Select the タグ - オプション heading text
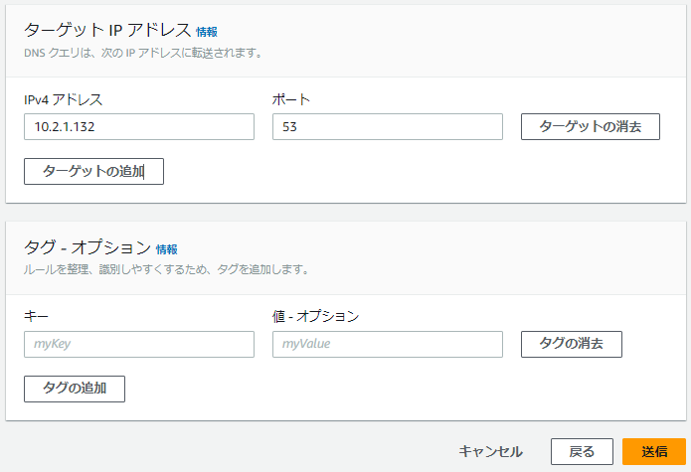The height and width of the screenshot is (472, 691). coord(87,247)
